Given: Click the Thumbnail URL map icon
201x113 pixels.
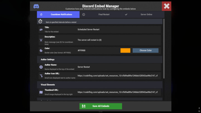Looking at the screenshot, I should tap(41, 92).
